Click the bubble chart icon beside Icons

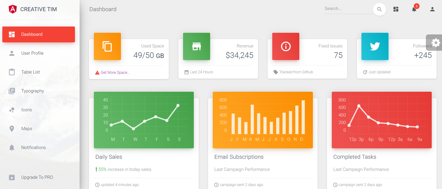pyautogui.click(x=12, y=110)
